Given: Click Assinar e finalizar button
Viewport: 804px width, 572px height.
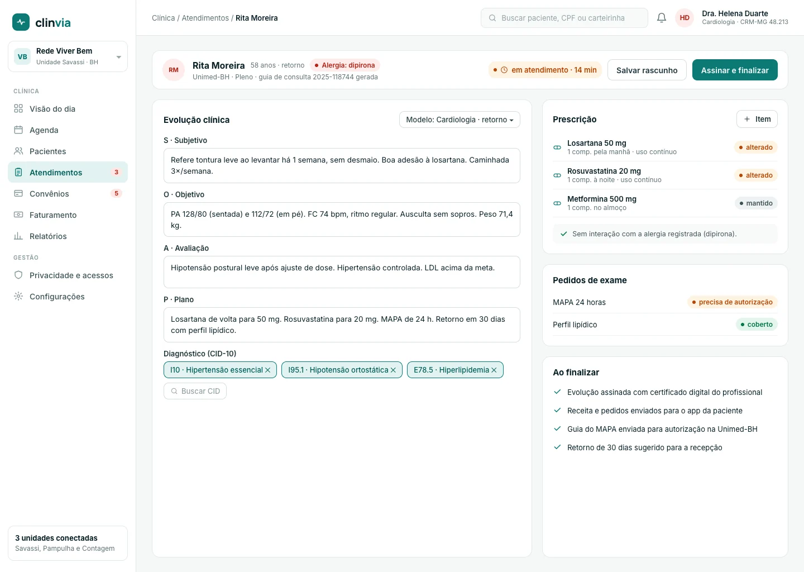Looking at the screenshot, I should [735, 70].
